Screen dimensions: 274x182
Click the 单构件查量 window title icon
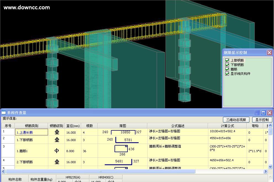[4, 113]
